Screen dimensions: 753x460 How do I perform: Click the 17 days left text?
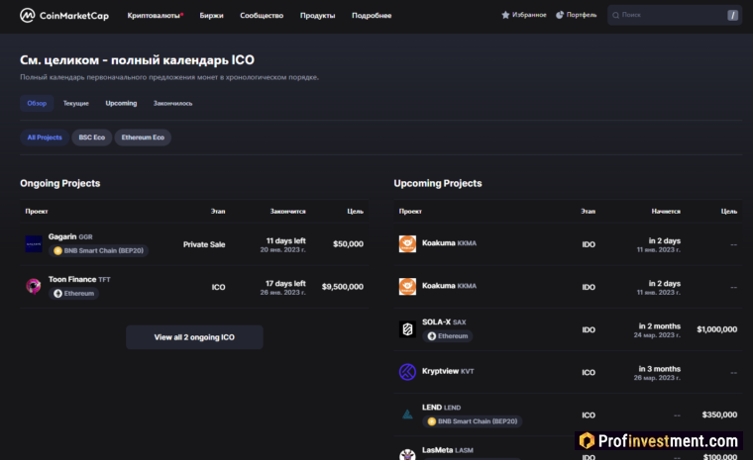pos(285,284)
